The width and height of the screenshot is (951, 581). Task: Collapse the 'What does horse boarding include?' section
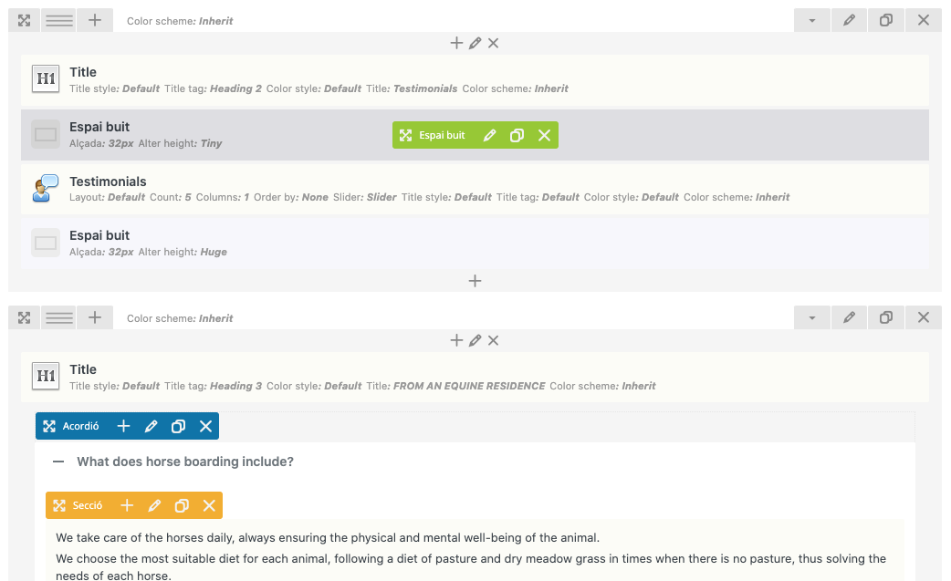(58, 462)
